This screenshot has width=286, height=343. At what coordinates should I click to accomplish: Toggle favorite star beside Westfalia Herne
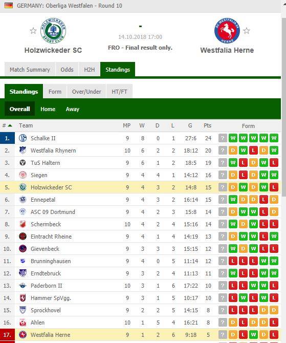[x=247, y=31]
